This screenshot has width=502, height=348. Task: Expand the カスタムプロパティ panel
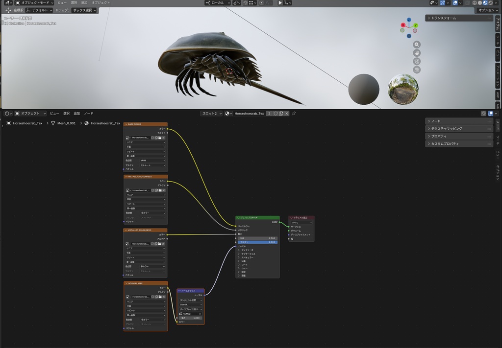(459, 144)
